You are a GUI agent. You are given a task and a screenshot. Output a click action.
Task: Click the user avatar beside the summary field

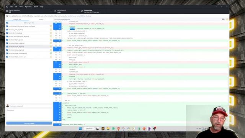pos(8,106)
